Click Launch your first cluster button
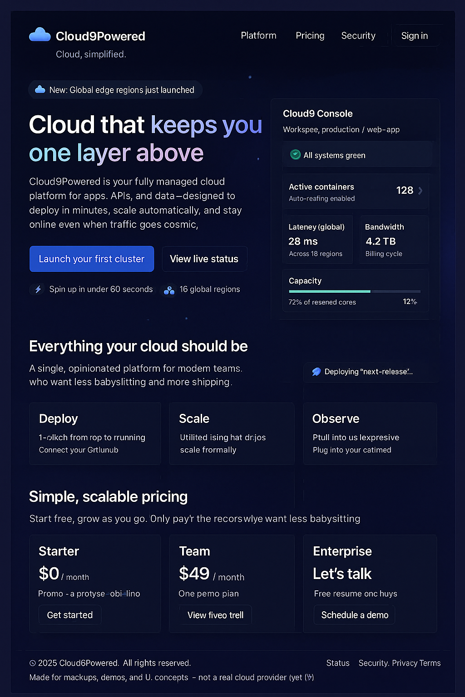The image size is (465, 697). [92, 259]
